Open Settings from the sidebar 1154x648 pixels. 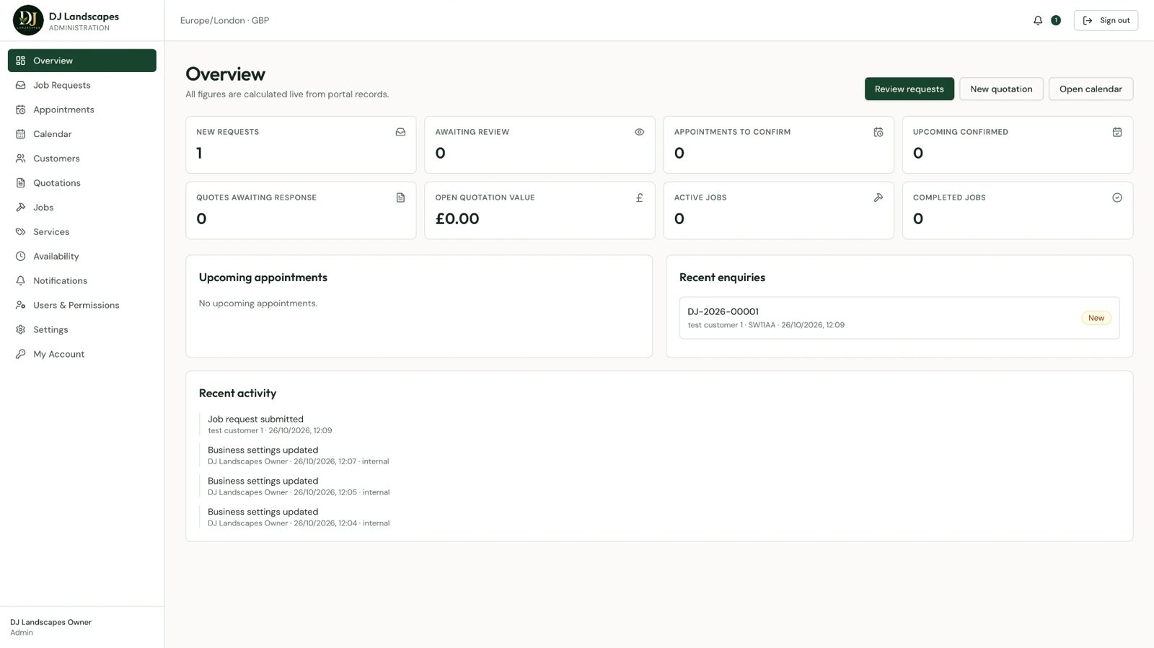click(x=82, y=330)
